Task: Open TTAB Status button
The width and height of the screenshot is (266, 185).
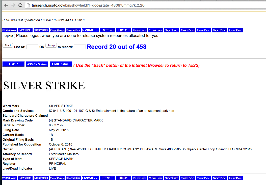Action: pos(61,64)
